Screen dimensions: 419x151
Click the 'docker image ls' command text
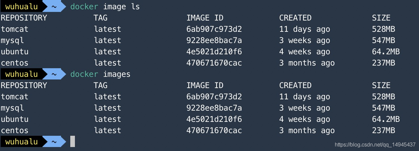(105, 7)
